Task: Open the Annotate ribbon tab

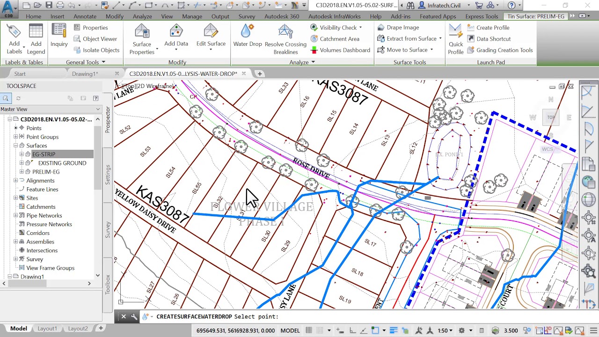Action: 85,16
